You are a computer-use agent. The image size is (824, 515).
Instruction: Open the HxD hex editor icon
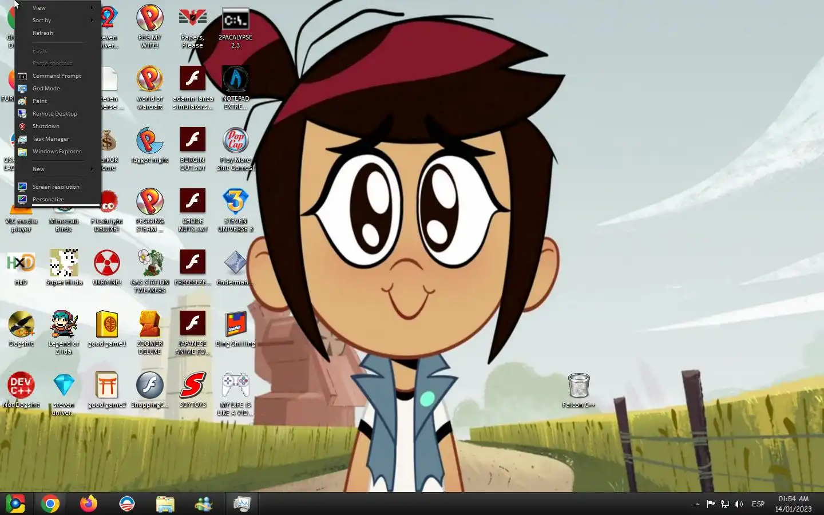point(21,267)
